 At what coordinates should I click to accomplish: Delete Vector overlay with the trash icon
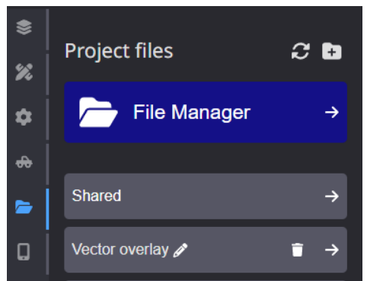[x=297, y=250]
